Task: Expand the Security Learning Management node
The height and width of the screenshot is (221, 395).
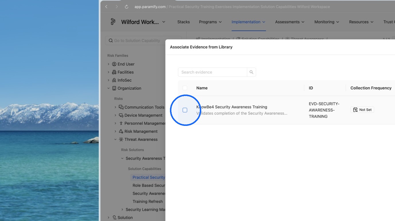Action: [x=122, y=210]
